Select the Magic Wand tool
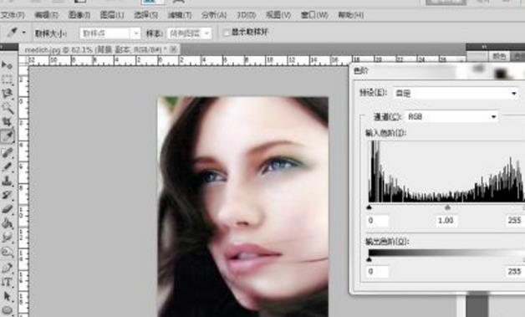 tap(7, 108)
